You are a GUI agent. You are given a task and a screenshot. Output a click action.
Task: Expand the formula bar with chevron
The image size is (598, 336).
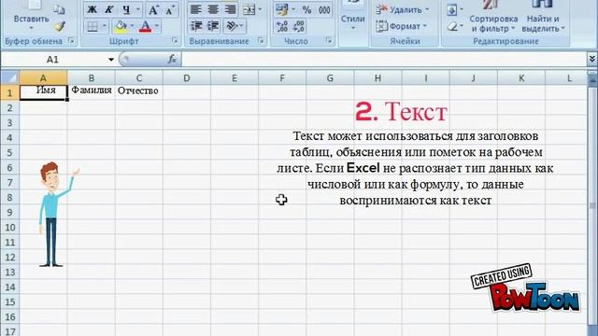591,59
